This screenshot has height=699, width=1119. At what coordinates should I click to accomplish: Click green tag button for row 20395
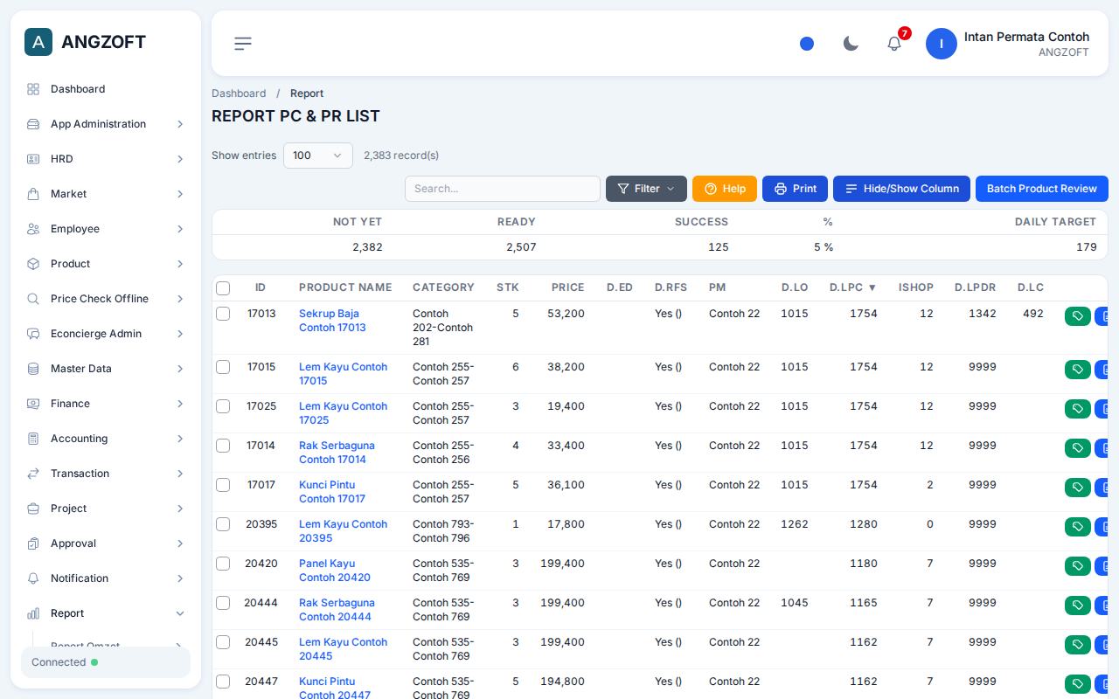pos(1078,527)
